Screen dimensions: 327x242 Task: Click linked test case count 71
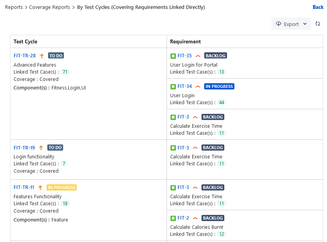[x=65, y=72]
